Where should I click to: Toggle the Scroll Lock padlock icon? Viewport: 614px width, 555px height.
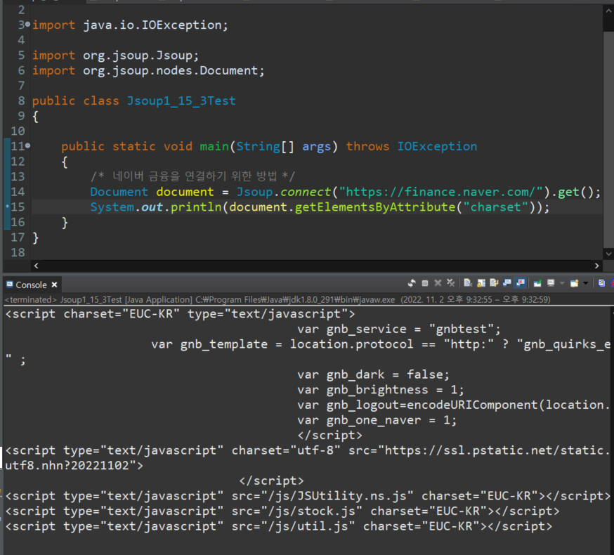click(x=481, y=283)
